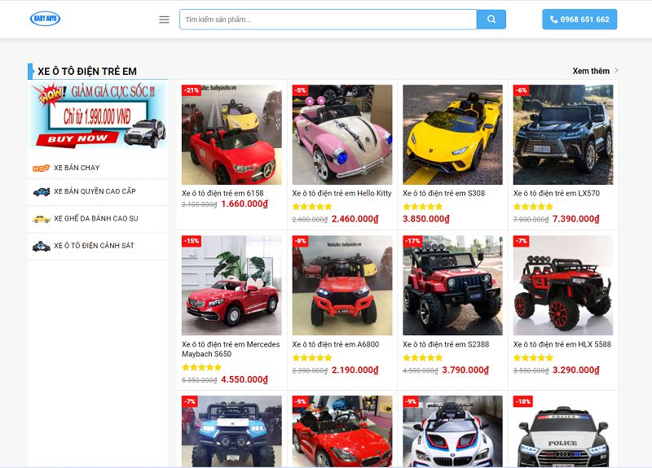This screenshot has width=652, height=468.
Task: Click the chevron beside Xem thêm
Action: tap(616, 71)
